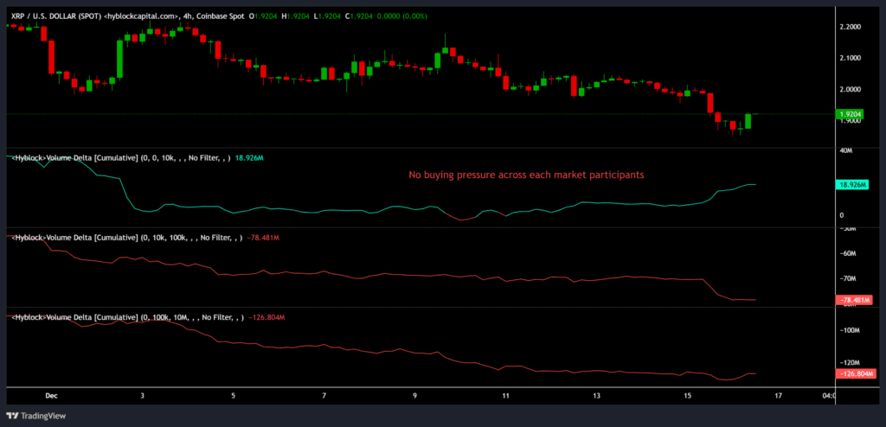The image size is (886, 427).
Task: Click the 'No buying pressure' text annotation
Action: (525, 175)
